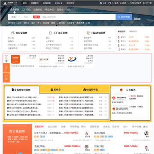
Task: Click the 芜湖人力资源和社会保障局 logo
Action: pyautogui.click(x=120, y=108)
